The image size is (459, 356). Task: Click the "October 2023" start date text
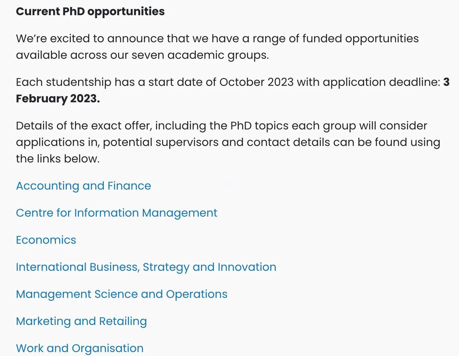point(256,82)
